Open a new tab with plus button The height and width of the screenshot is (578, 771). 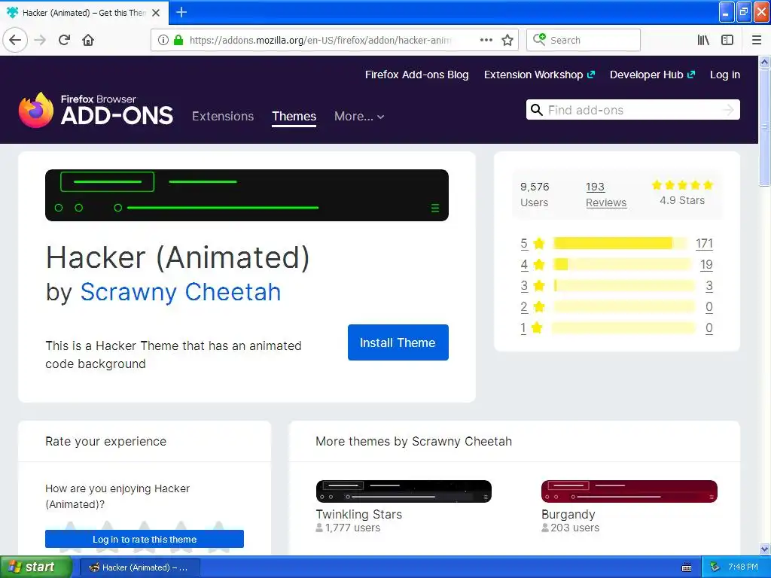pos(181,12)
